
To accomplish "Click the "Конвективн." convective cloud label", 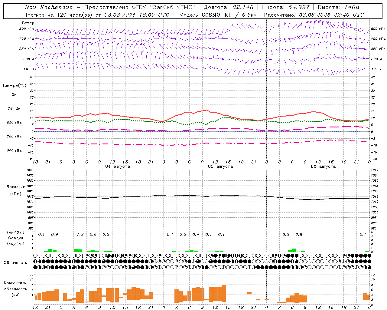I will tap(15, 283).
